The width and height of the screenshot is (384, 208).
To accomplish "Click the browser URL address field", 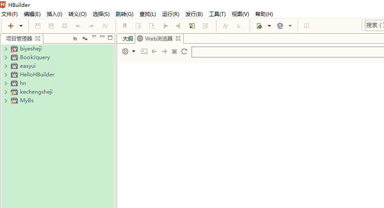I will [286, 52].
